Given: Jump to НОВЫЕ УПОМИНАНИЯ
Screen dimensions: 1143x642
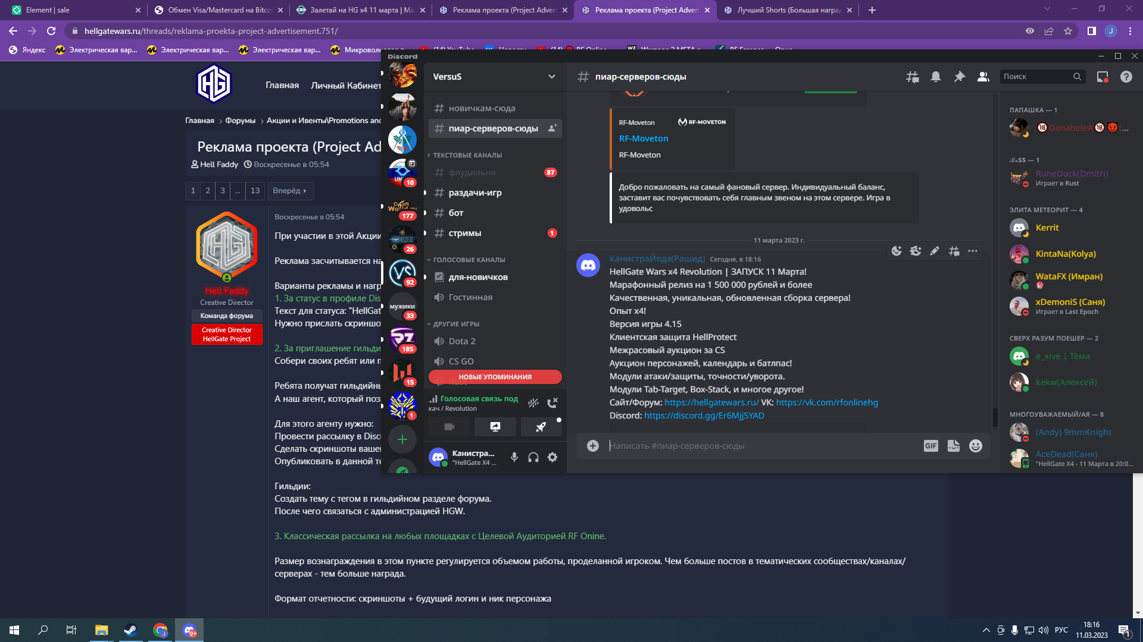Looking at the screenshot, I should click(495, 377).
